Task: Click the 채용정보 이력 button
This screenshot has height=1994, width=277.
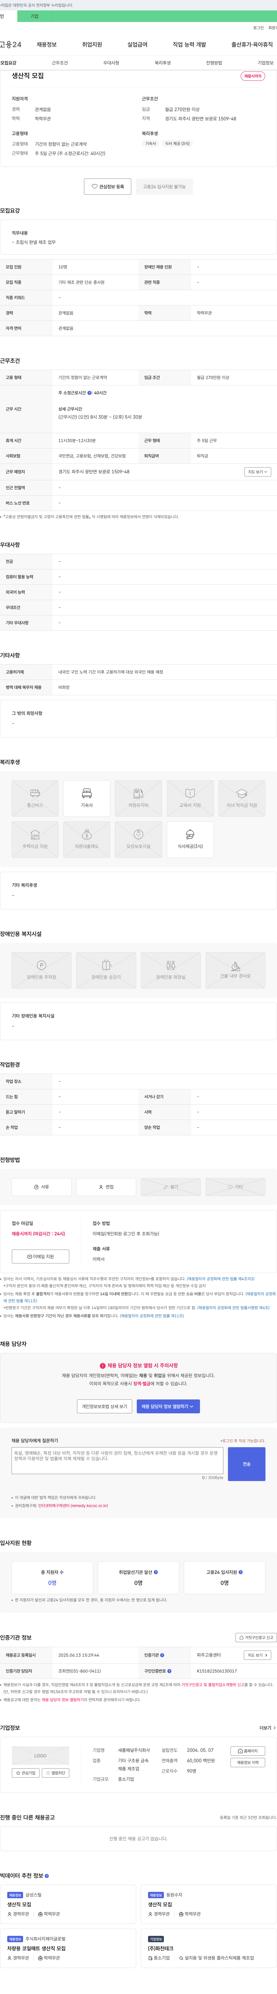Action: pyautogui.click(x=248, y=1763)
